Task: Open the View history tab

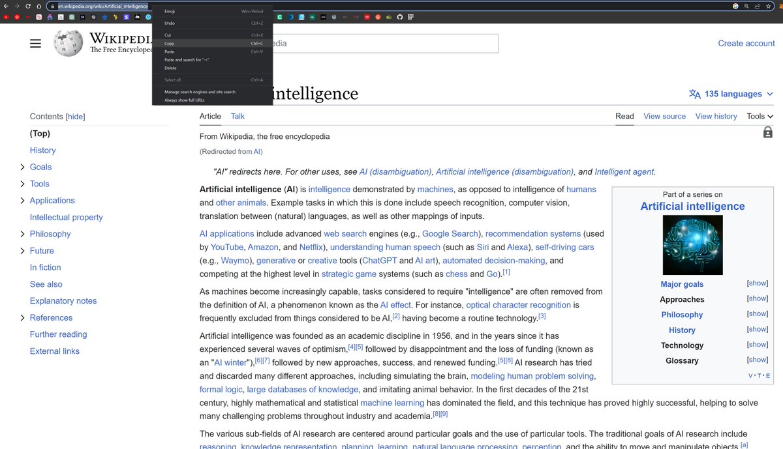Action: coord(716,116)
